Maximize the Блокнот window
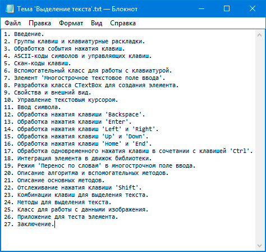 pyautogui.click(x=227, y=8)
